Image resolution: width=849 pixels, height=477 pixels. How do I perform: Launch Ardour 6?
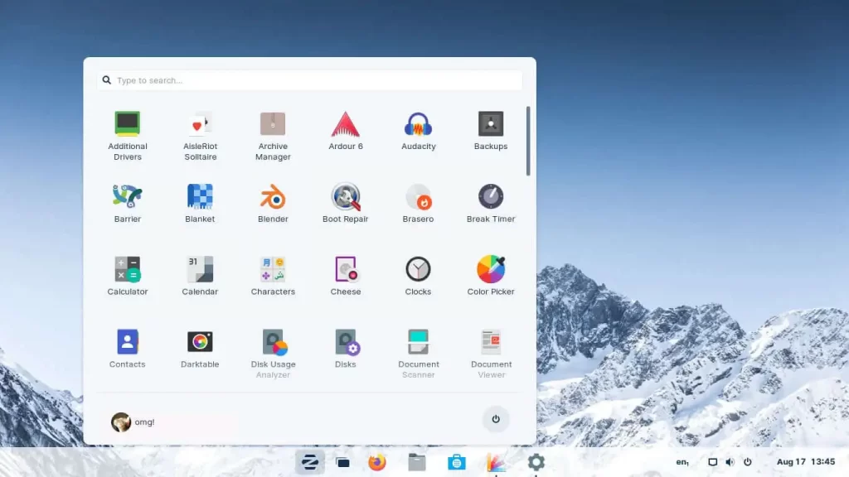click(x=346, y=131)
